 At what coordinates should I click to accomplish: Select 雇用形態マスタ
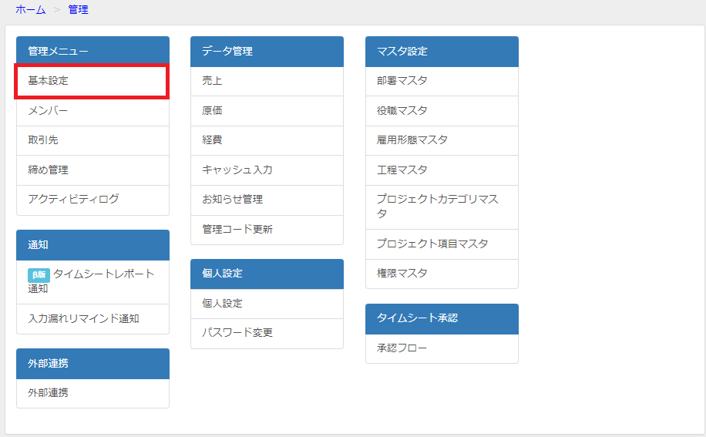[x=442, y=140]
